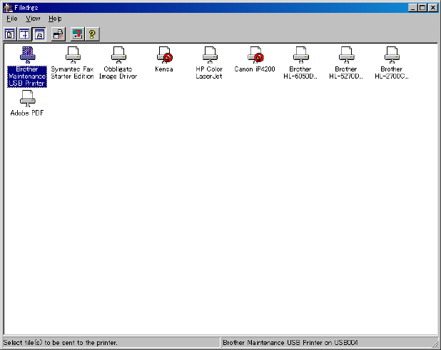Click the resize grip in status bar corner
The image size is (441, 350).
pos(435,344)
